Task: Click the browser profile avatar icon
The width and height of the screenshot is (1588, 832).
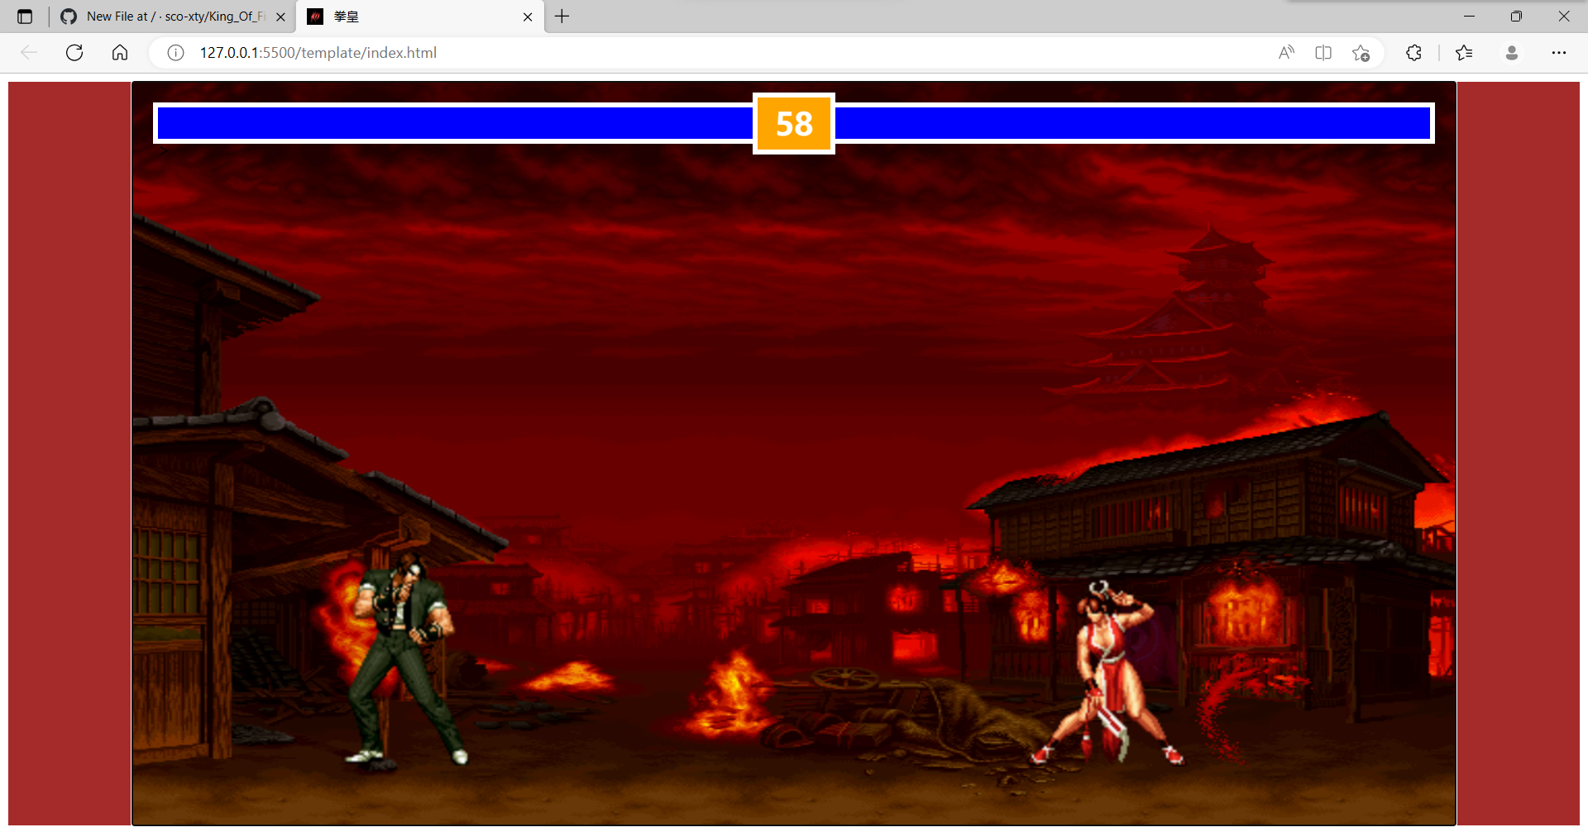Action: tap(1512, 52)
